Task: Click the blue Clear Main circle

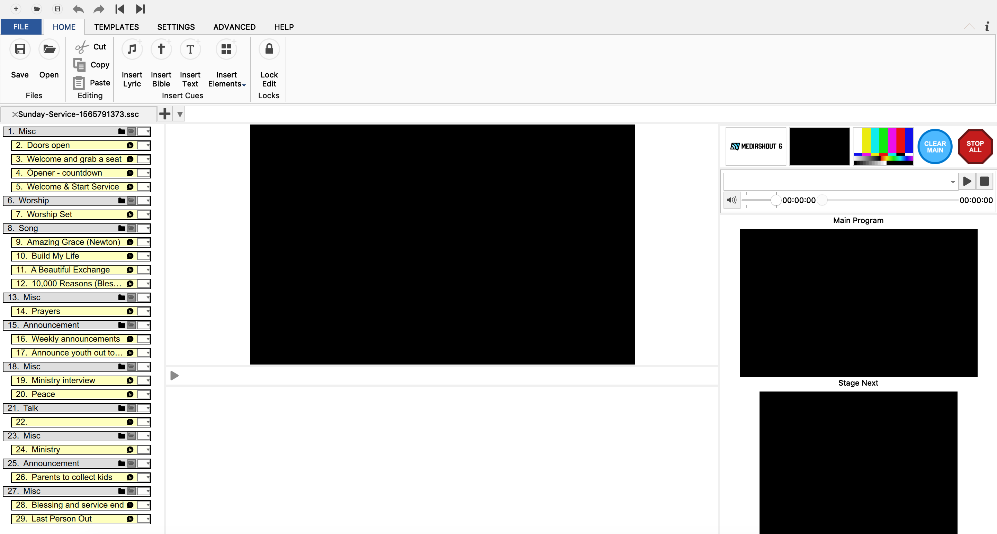Action: pos(935,147)
